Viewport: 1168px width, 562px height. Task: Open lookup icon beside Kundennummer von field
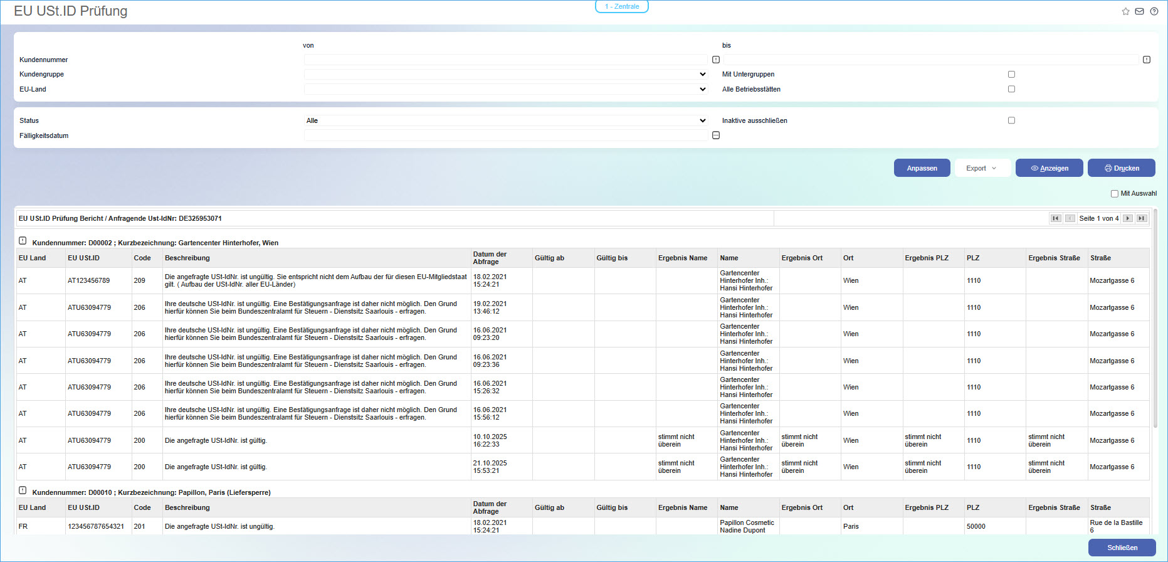(716, 60)
